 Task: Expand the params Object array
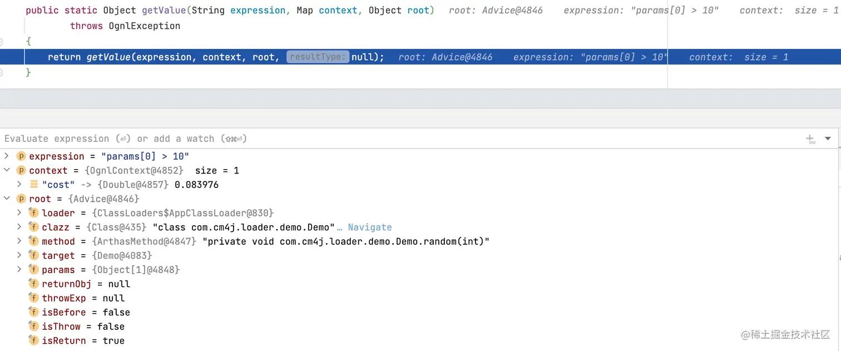click(x=19, y=270)
